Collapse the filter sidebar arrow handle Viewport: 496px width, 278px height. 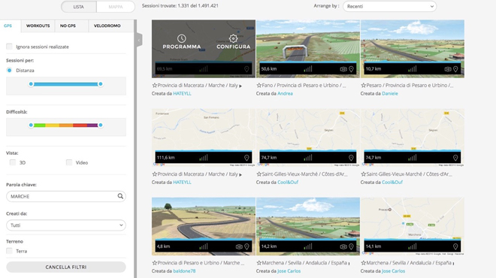click(139, 40)
